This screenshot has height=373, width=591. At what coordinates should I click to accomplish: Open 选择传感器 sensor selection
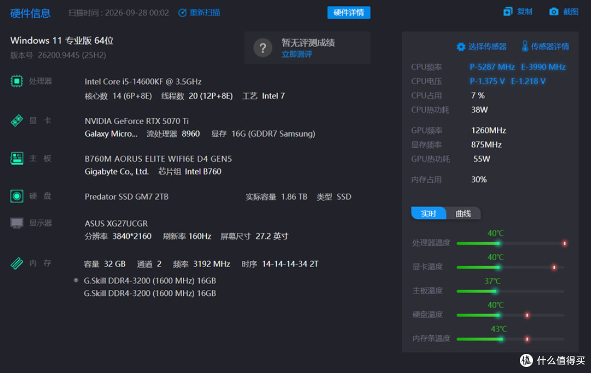pos(488,46)
